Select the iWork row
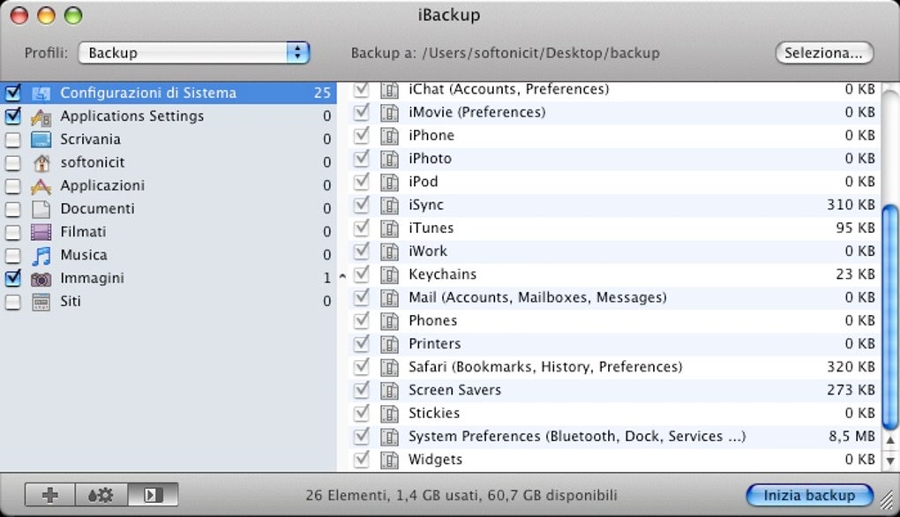This screenshot has width=900, height=517. [614, 251]
